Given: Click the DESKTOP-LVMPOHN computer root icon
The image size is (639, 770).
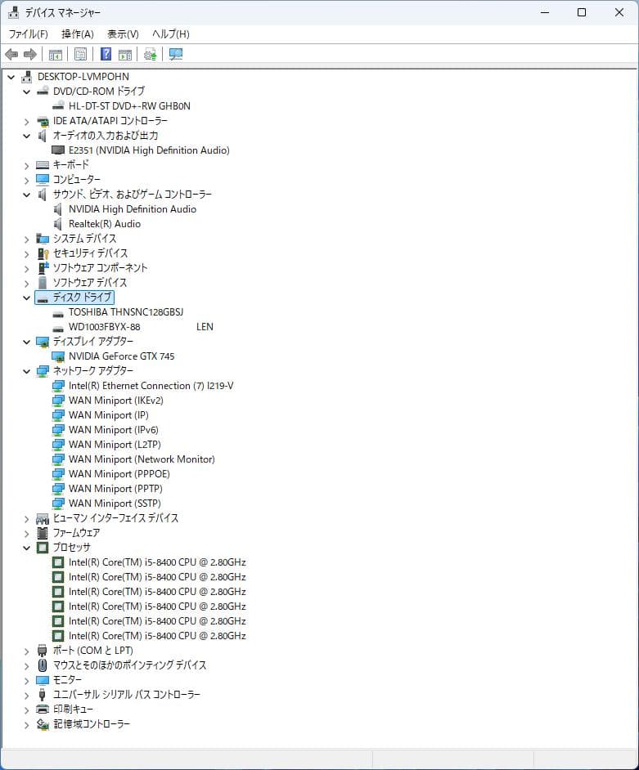Looking at the screenshot, I should pyautogui.click(x=26, y=77).
